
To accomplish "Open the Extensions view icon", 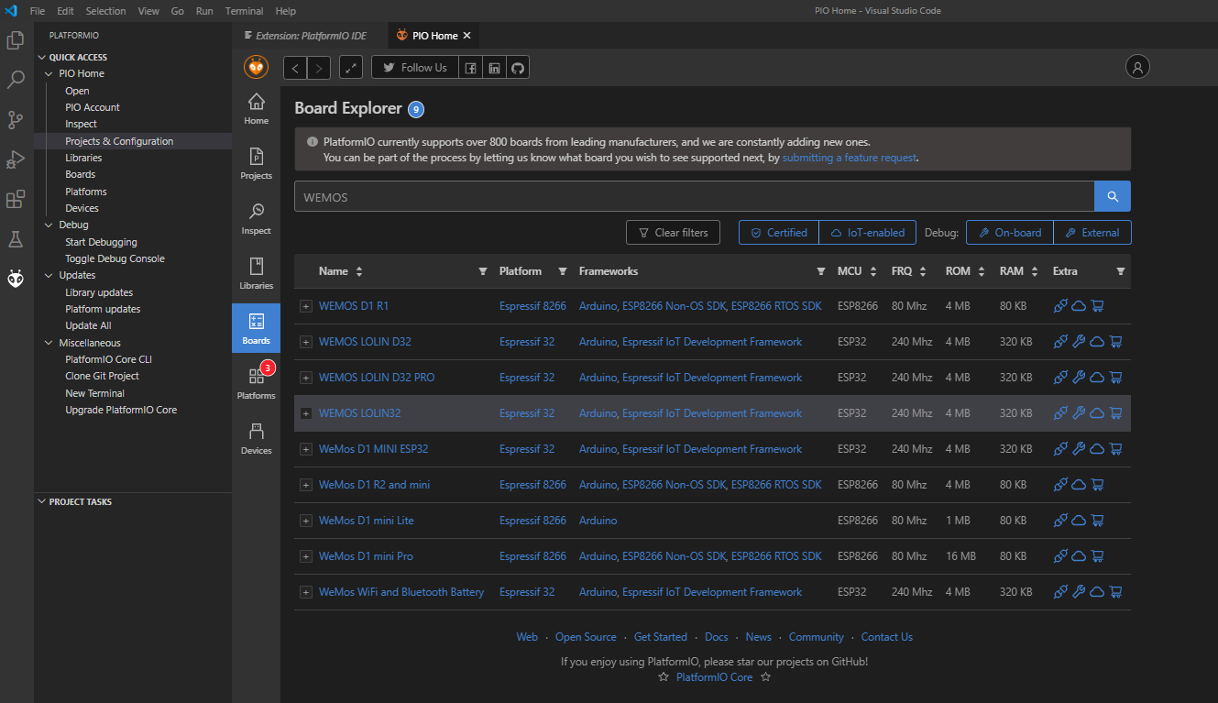I will [x=16, y=199].
